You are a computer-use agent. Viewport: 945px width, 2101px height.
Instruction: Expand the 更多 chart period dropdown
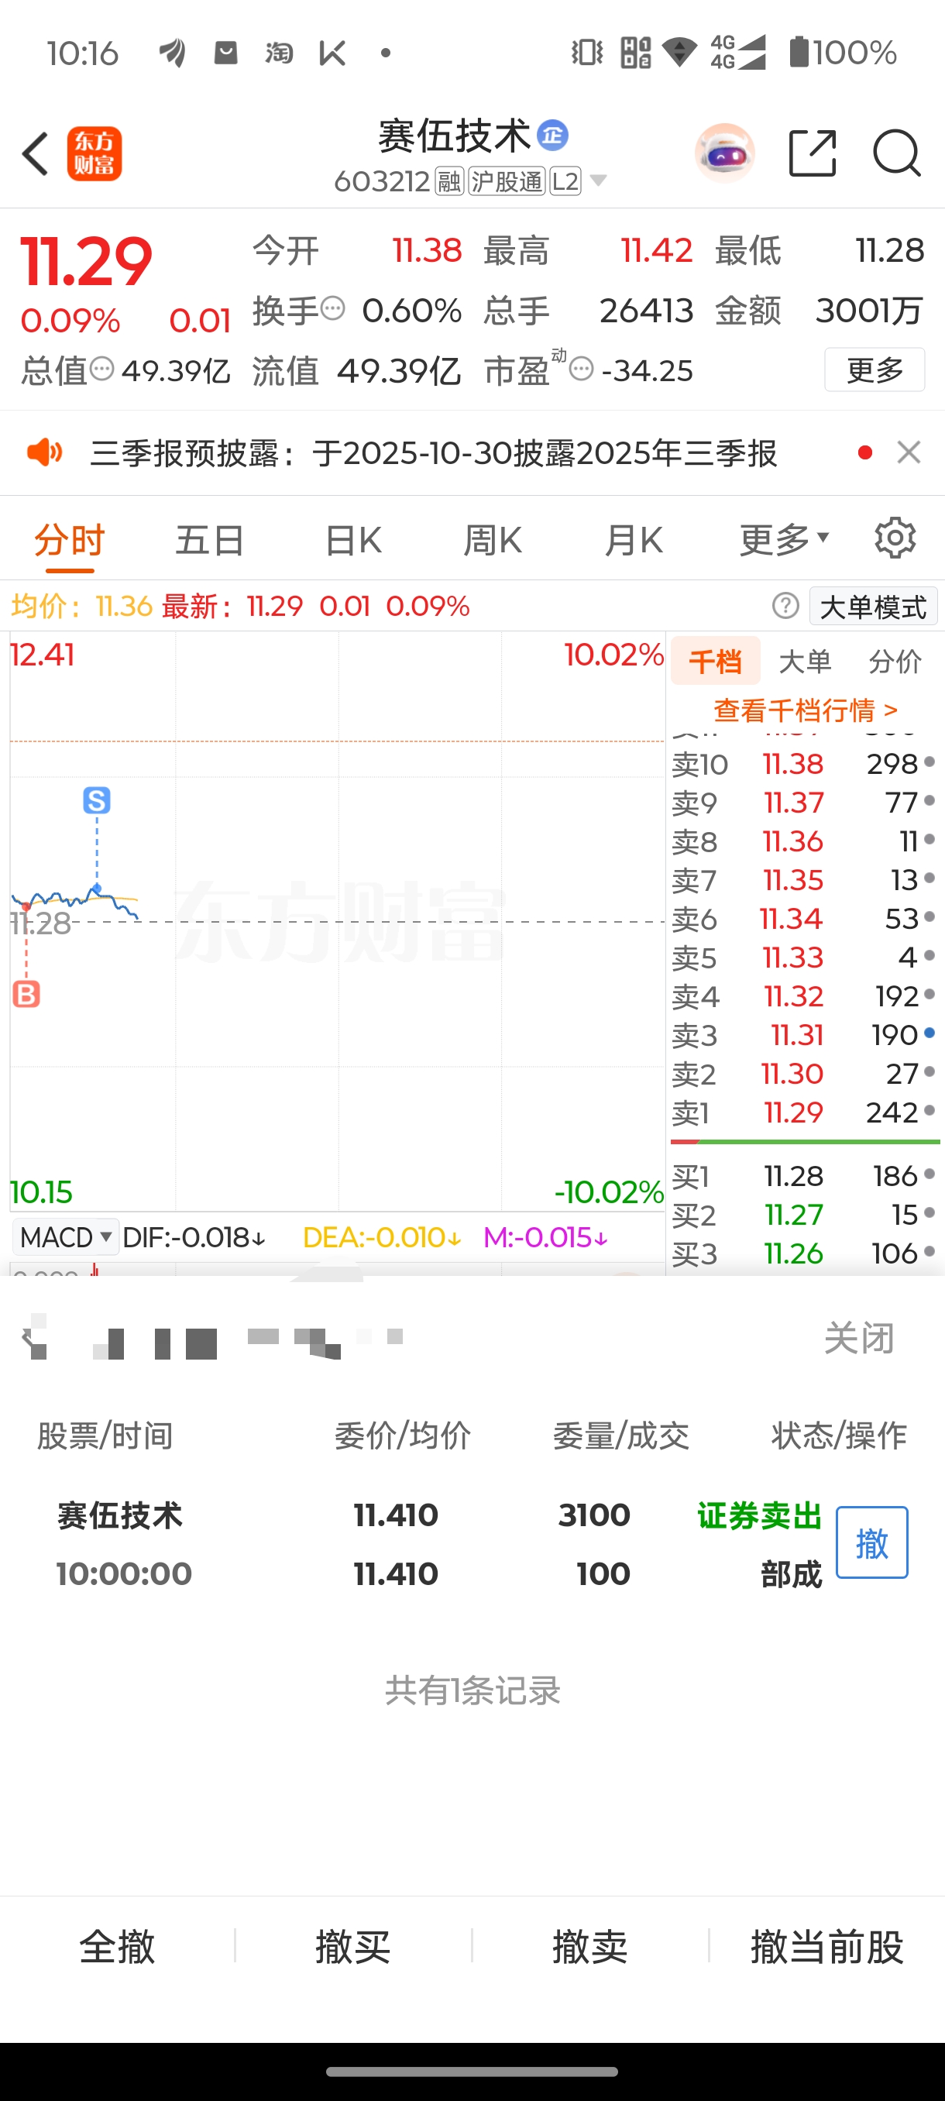(785, 539)
